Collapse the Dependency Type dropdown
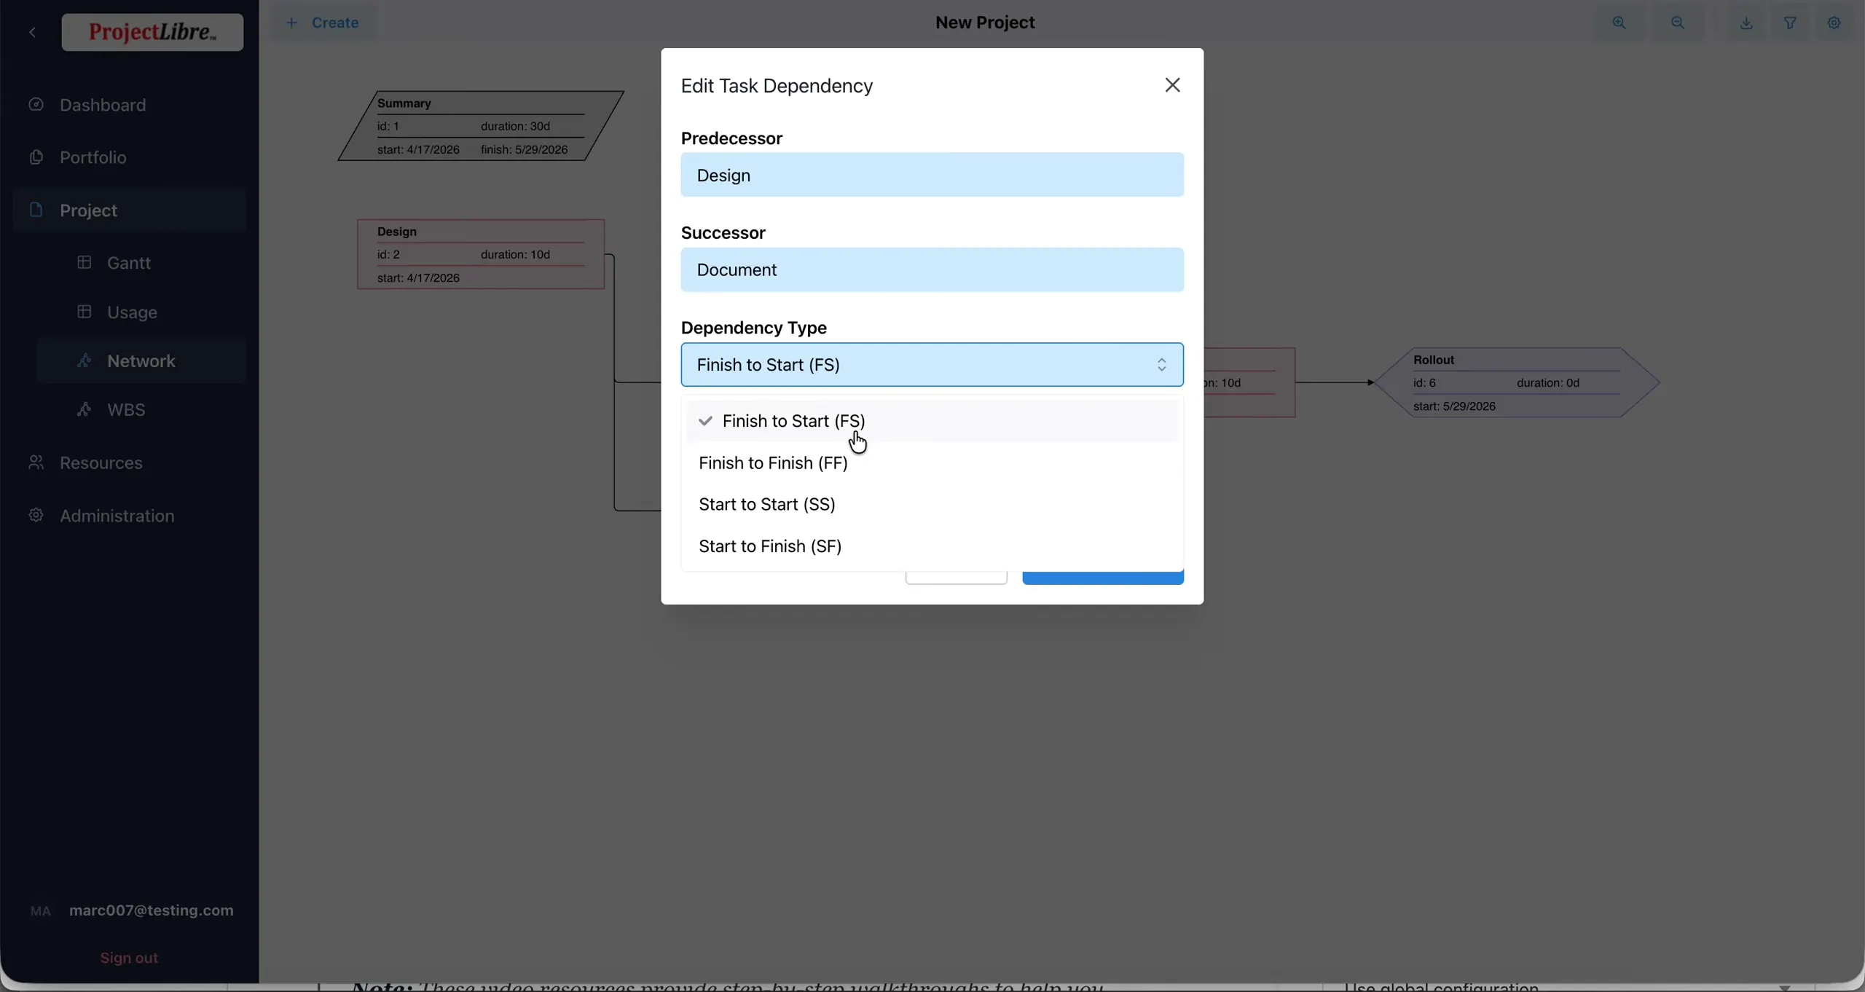1865x992 pixels. point(932,365)
